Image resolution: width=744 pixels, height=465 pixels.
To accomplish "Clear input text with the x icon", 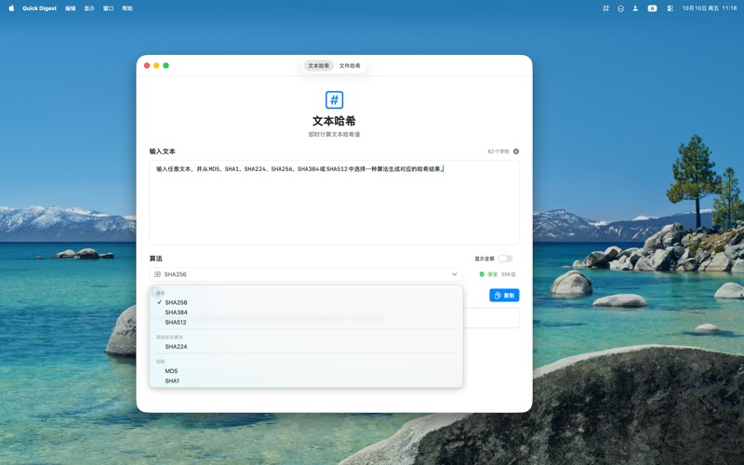I will [x=516, y=152].
